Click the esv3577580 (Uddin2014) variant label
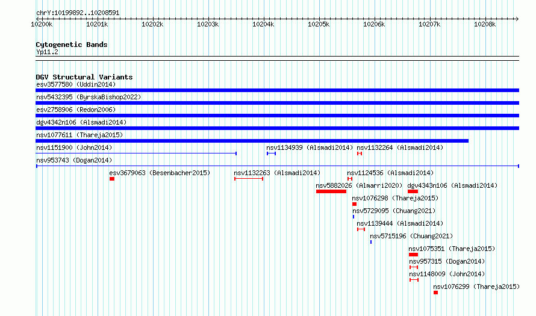 [x=76, y=84]
